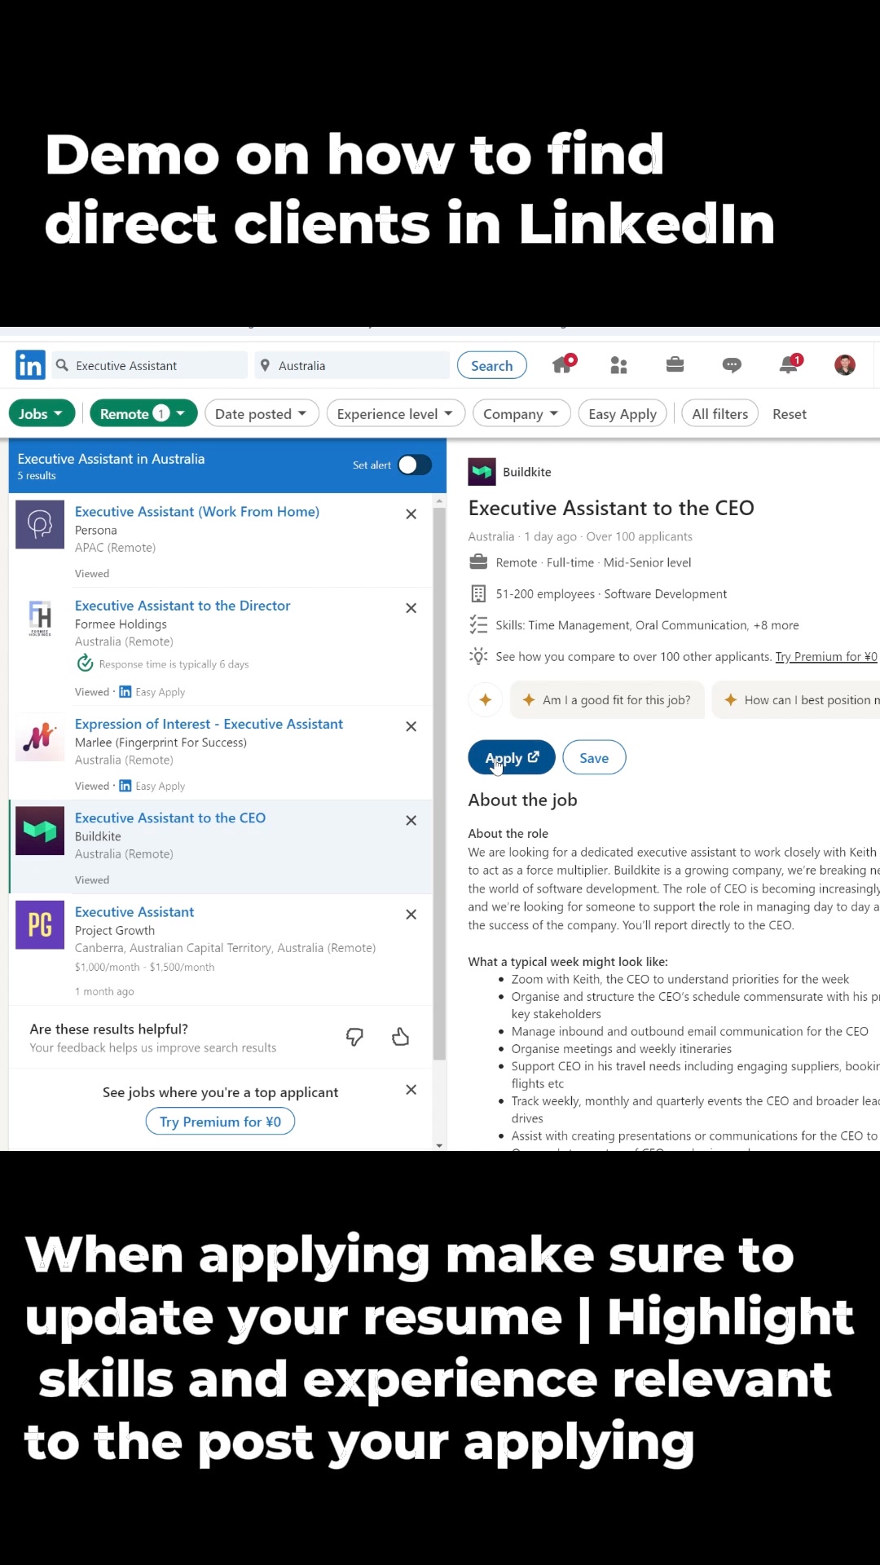
Task: Open the Persona company logo thumbnail
Action: pos(40,525)
